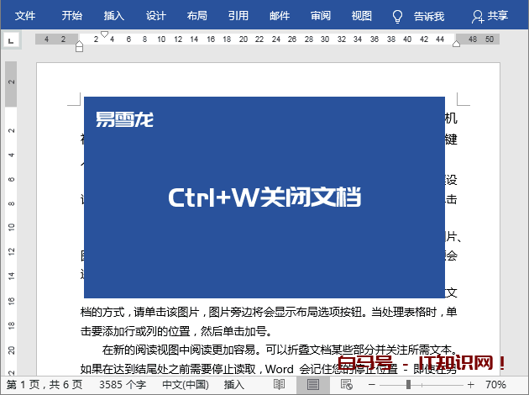Click the zoom slider handle
This screenshot has height=395, width=529.
click(x=408, y=384)
